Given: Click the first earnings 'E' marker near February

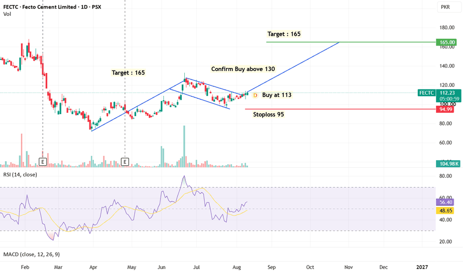Looking at the screenshot, I should (x=43, y=162).
